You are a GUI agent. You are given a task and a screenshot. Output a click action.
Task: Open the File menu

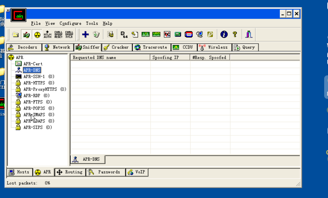tap(36, 24)
